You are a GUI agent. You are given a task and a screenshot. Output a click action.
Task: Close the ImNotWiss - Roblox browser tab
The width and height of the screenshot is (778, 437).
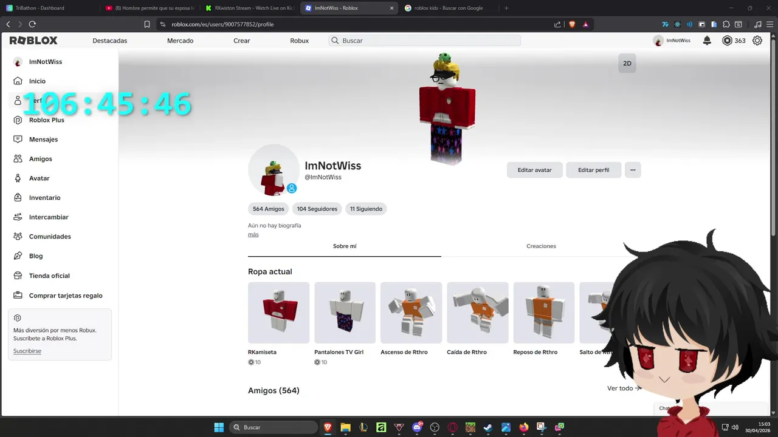click(391, 8)
